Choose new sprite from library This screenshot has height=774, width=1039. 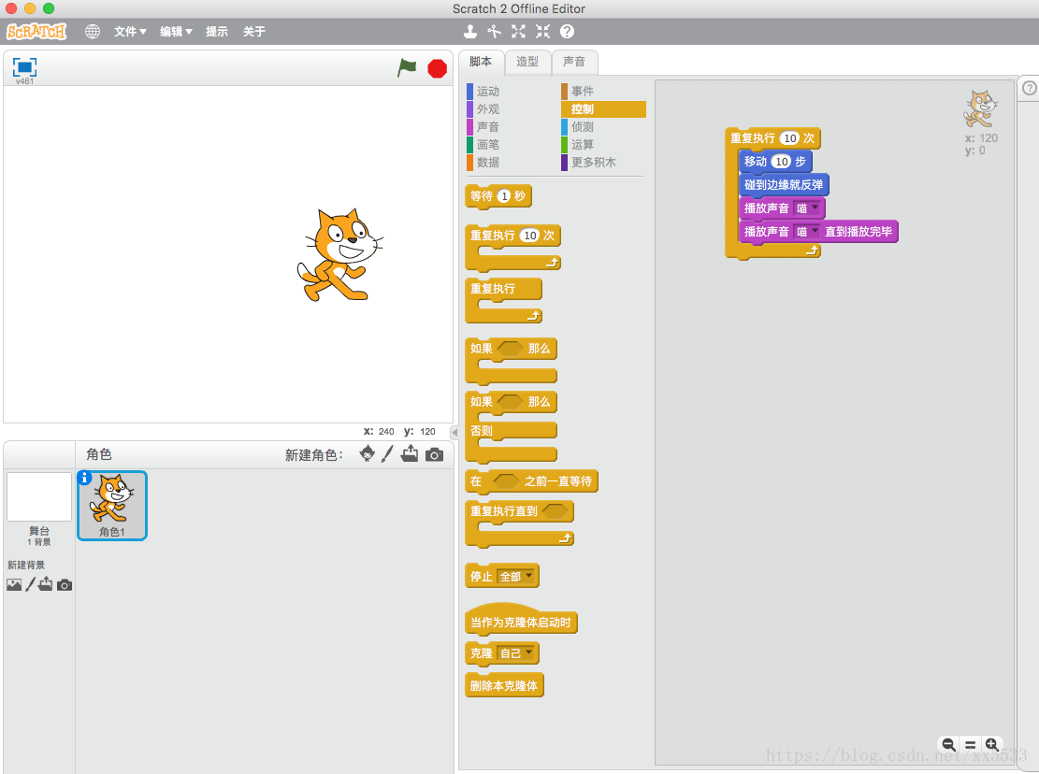368,453
